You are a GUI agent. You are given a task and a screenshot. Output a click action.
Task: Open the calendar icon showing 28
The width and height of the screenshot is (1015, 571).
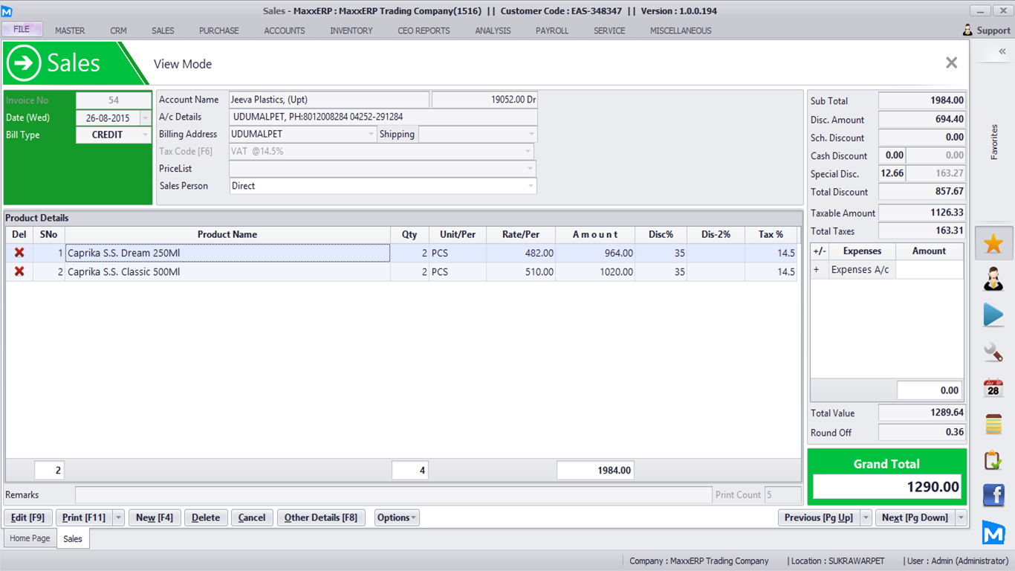[993, 387]
